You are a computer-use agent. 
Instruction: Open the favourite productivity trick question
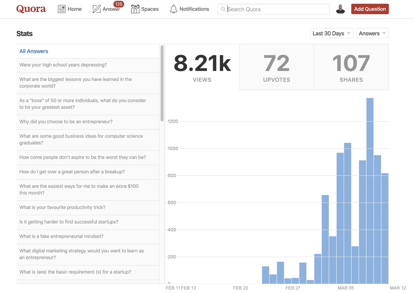point(88,207)
